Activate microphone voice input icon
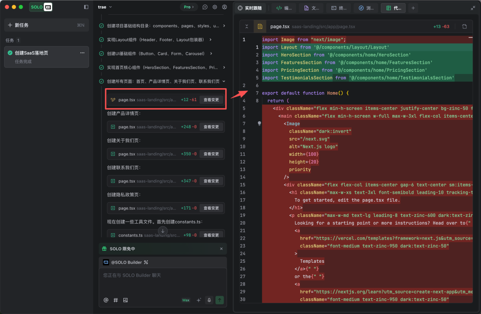 (209, 300)
